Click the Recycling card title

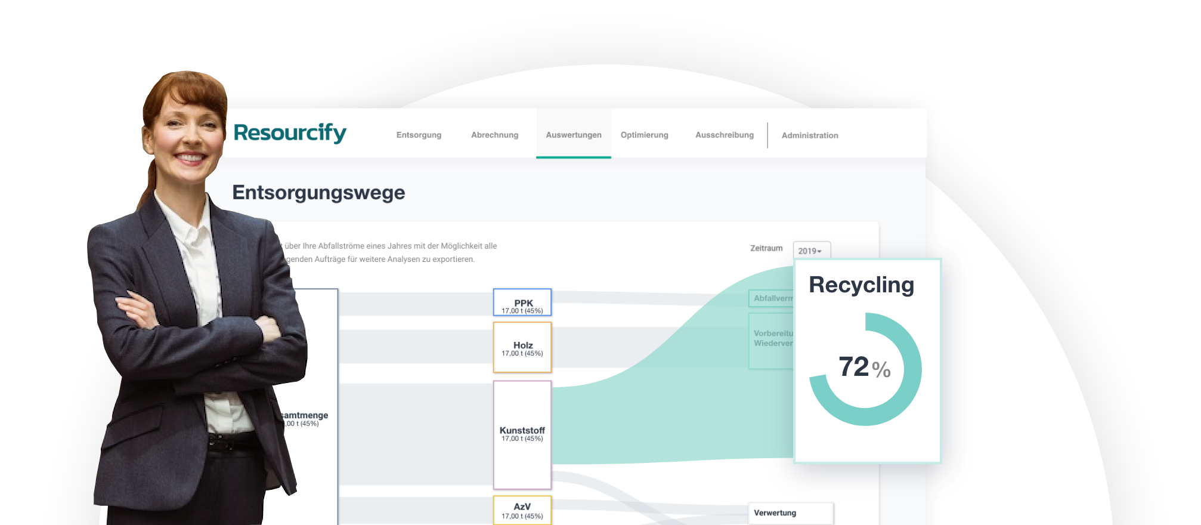(x=861, y=285)
